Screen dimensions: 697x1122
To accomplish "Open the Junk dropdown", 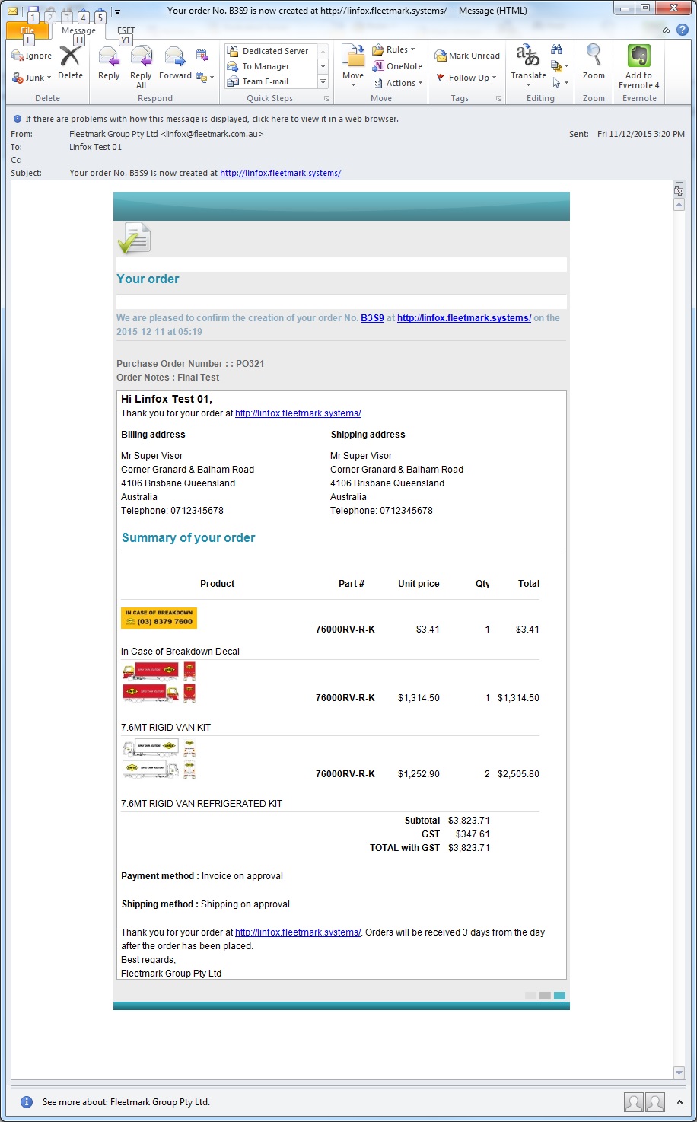I will coord(32,78).
